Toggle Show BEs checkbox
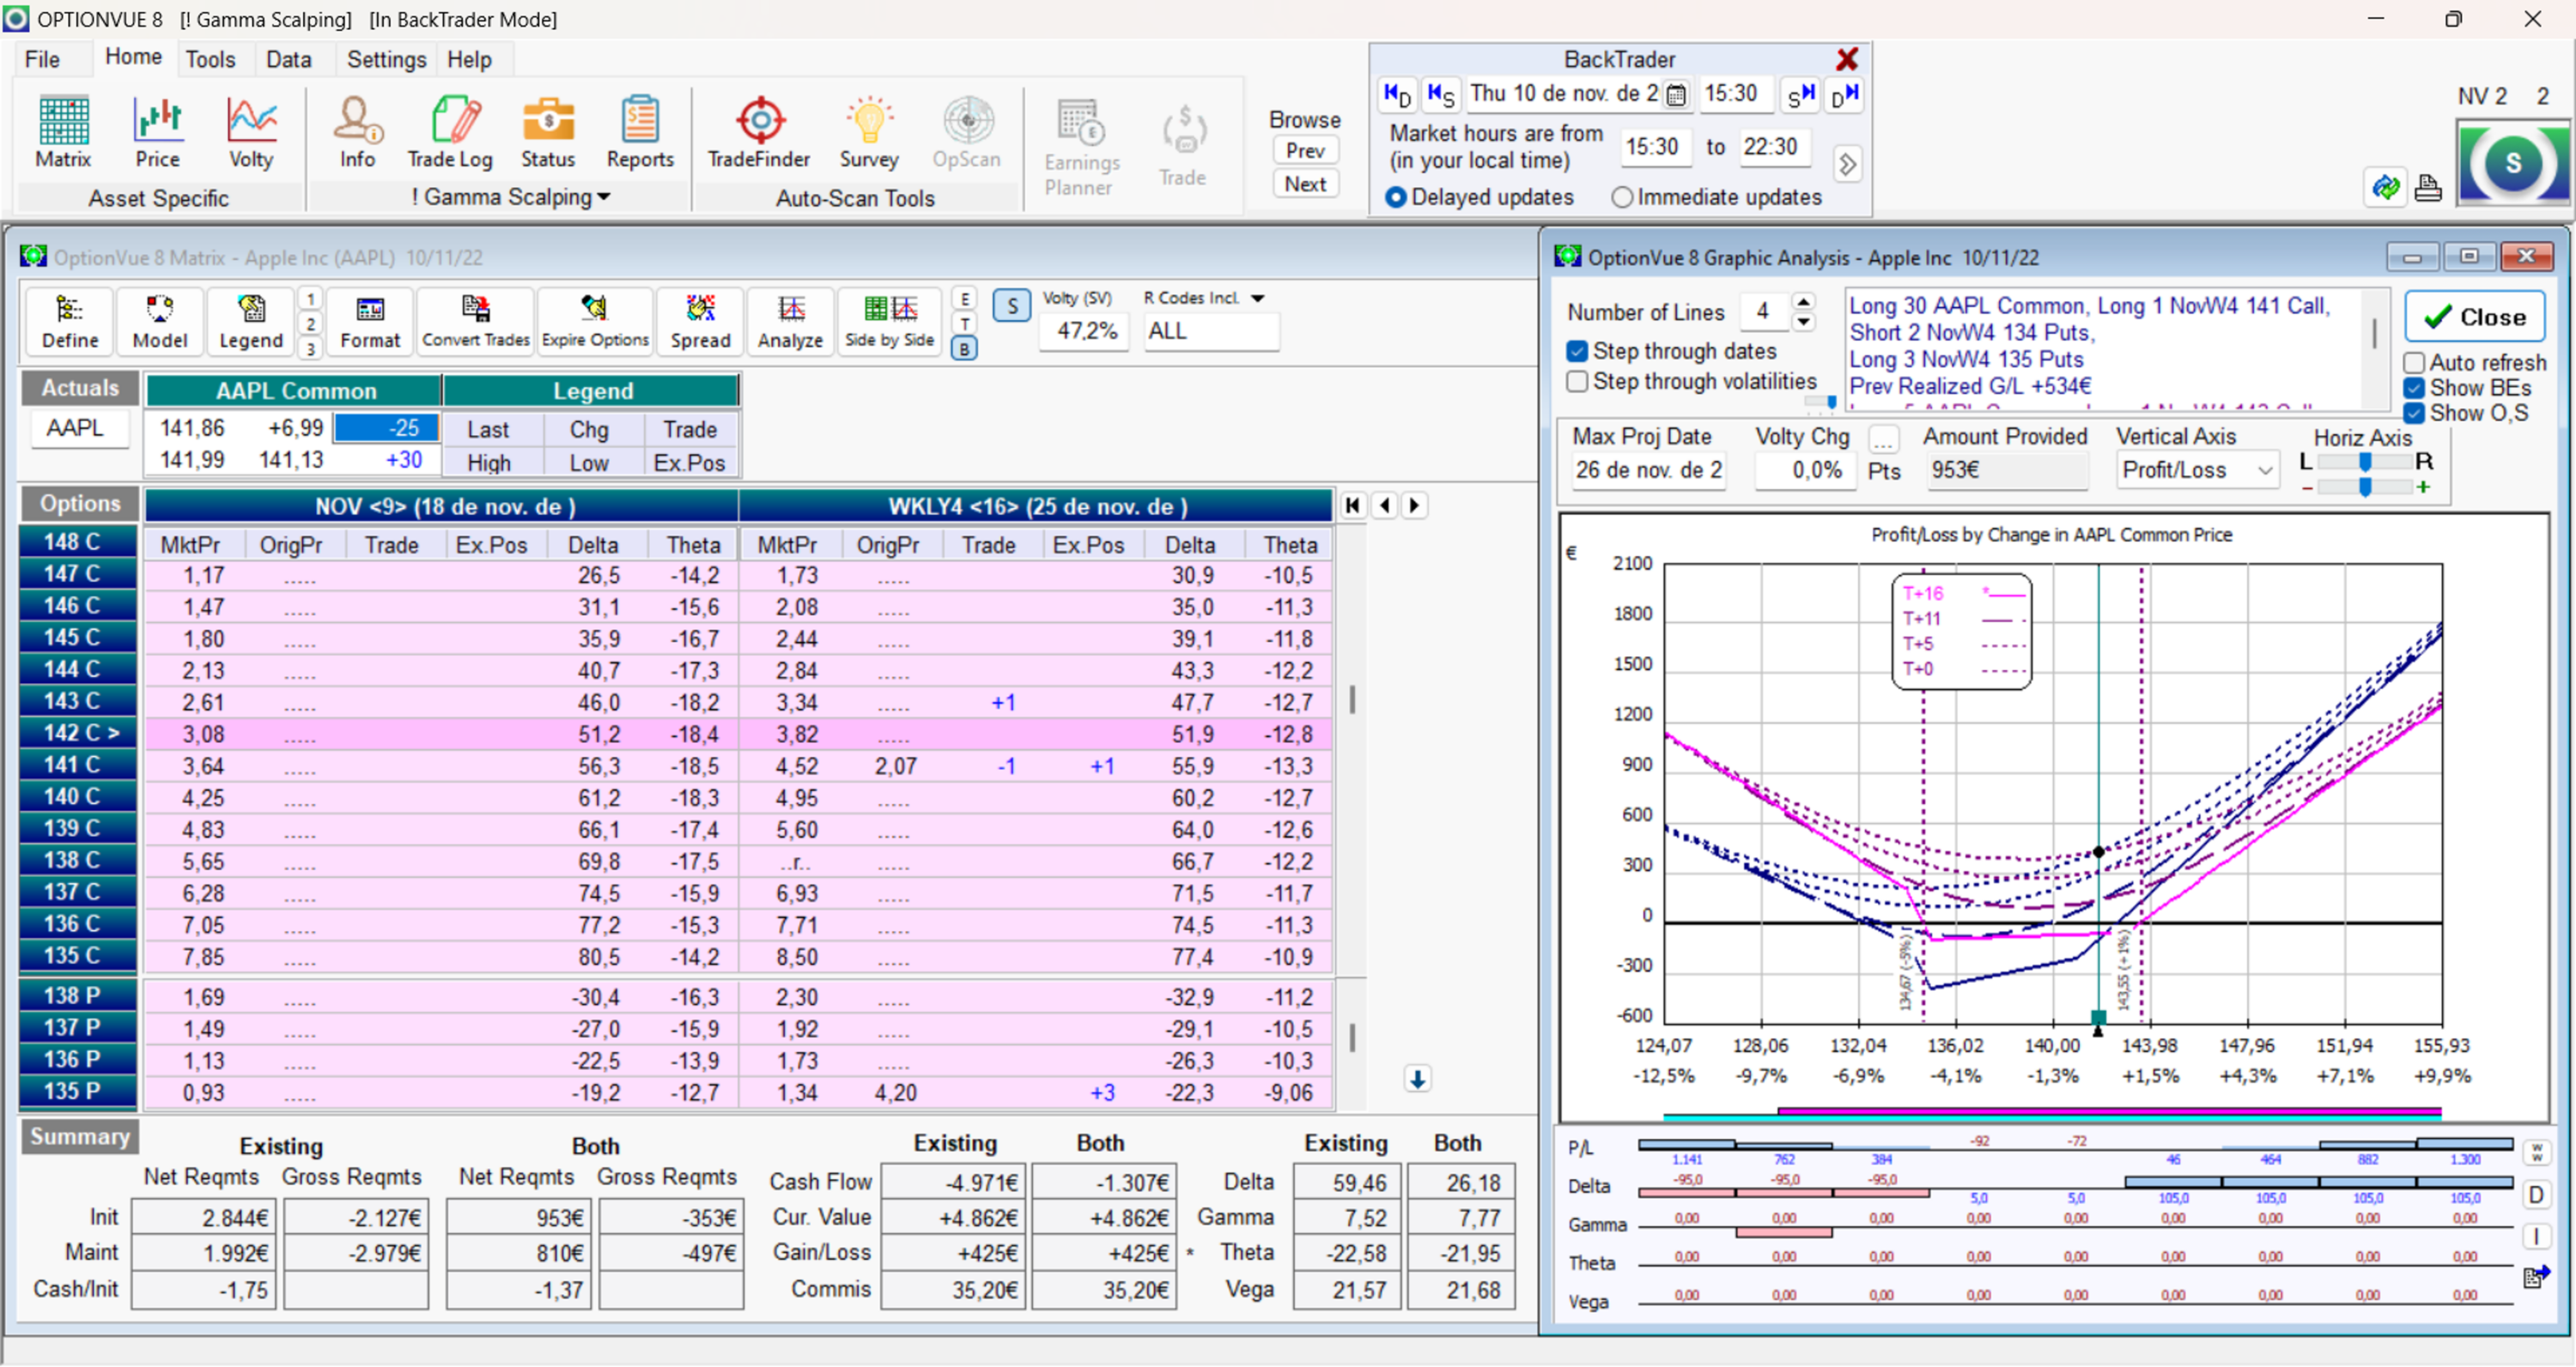Screen dimensions: 2576x1367 [x=2414, y=388]
